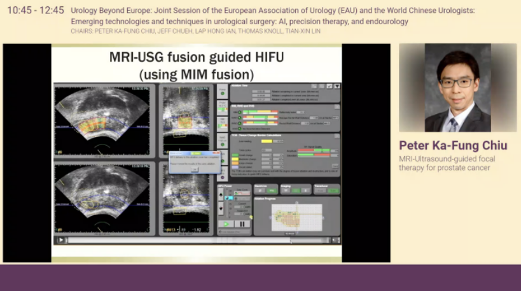Click second gray icon in Ablation Time header
The image size is (521, 291).
tap(322, 86)
